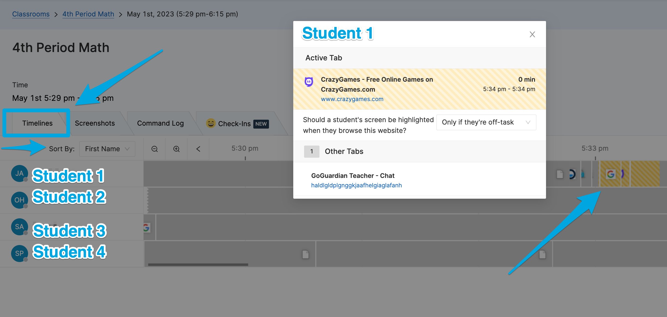Click the Other Tabs count badge
The height and width of the screenshot is (317, 667).
click(312, 151)
